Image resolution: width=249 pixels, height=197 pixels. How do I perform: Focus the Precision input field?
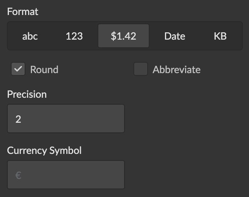pos(66,119)
